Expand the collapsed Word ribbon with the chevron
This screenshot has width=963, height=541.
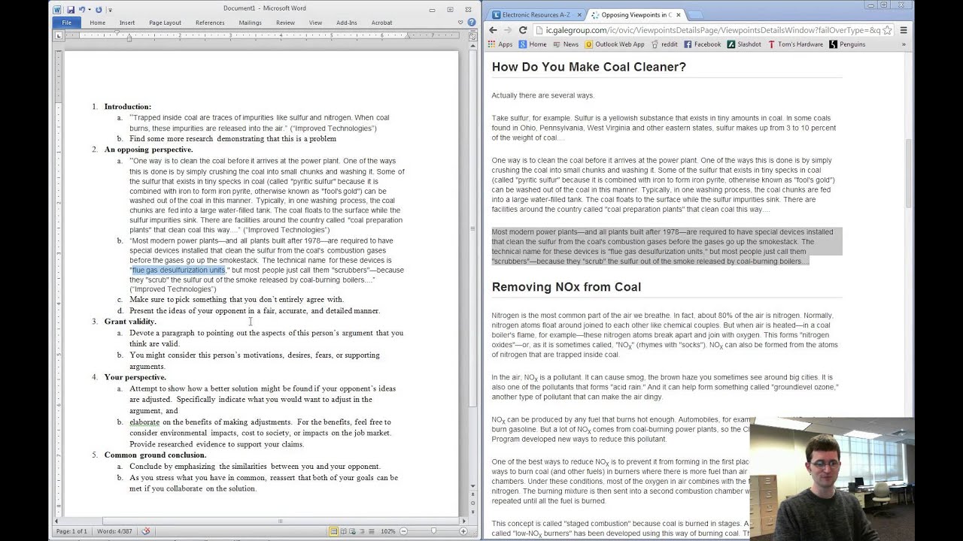pos(460,23)
